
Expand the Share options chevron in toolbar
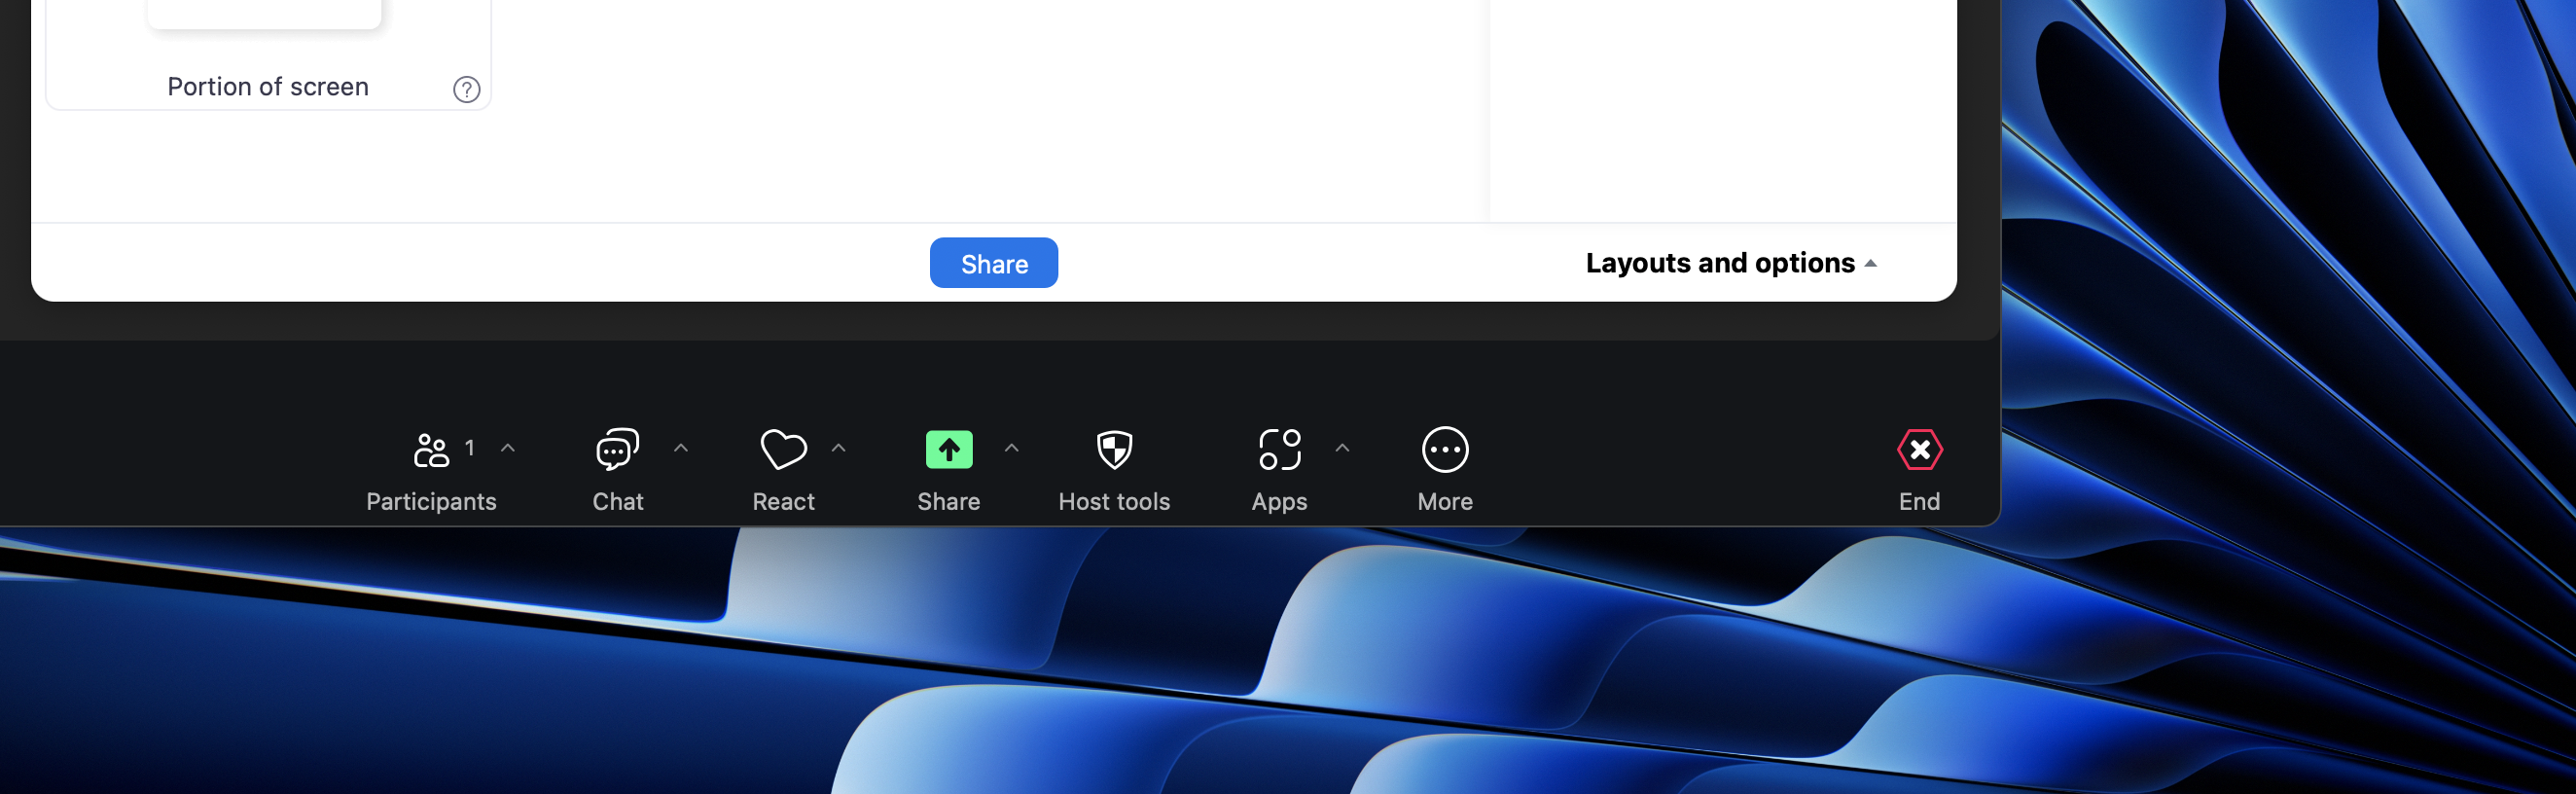[1012, 448]
